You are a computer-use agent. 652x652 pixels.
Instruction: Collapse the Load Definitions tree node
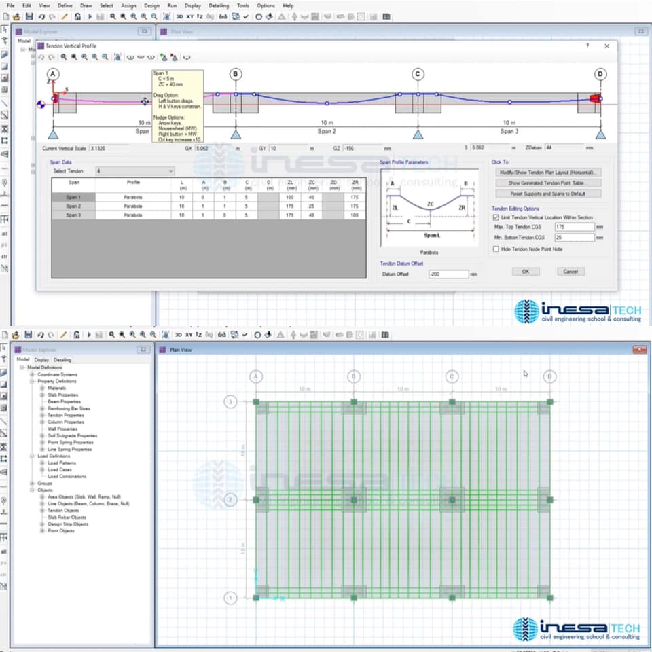[x=32, y=456]
